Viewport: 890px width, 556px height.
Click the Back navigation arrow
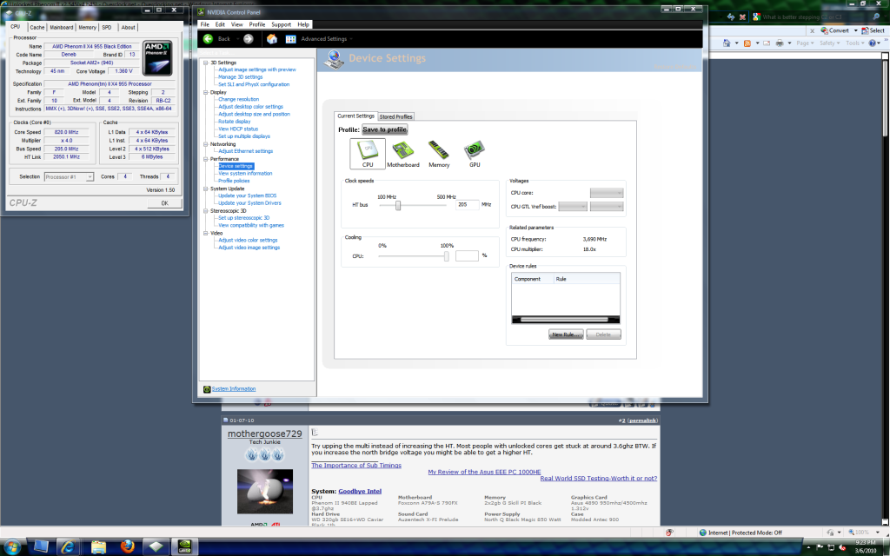[208, 39]
